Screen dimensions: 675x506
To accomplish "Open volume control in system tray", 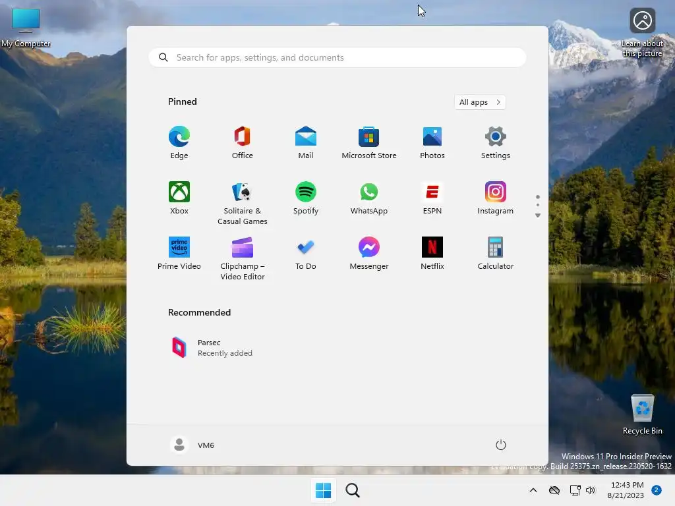I will (x=591, y=490).
